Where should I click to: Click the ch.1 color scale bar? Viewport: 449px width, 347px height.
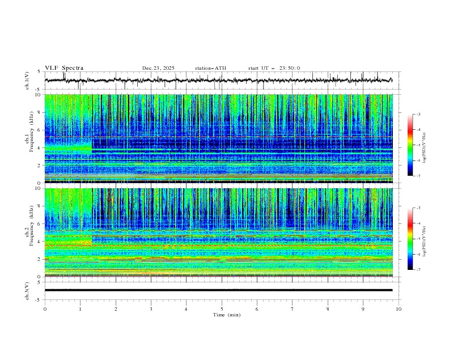(x=410, y=145)
